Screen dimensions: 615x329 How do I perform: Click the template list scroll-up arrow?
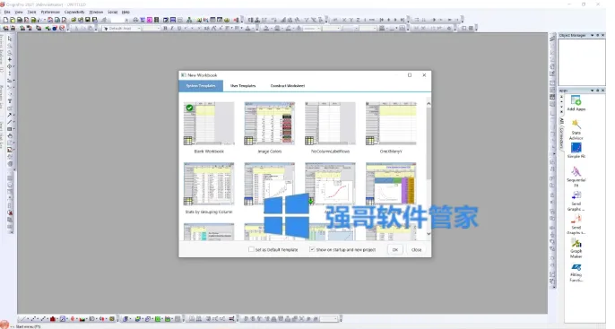point(429,103)
